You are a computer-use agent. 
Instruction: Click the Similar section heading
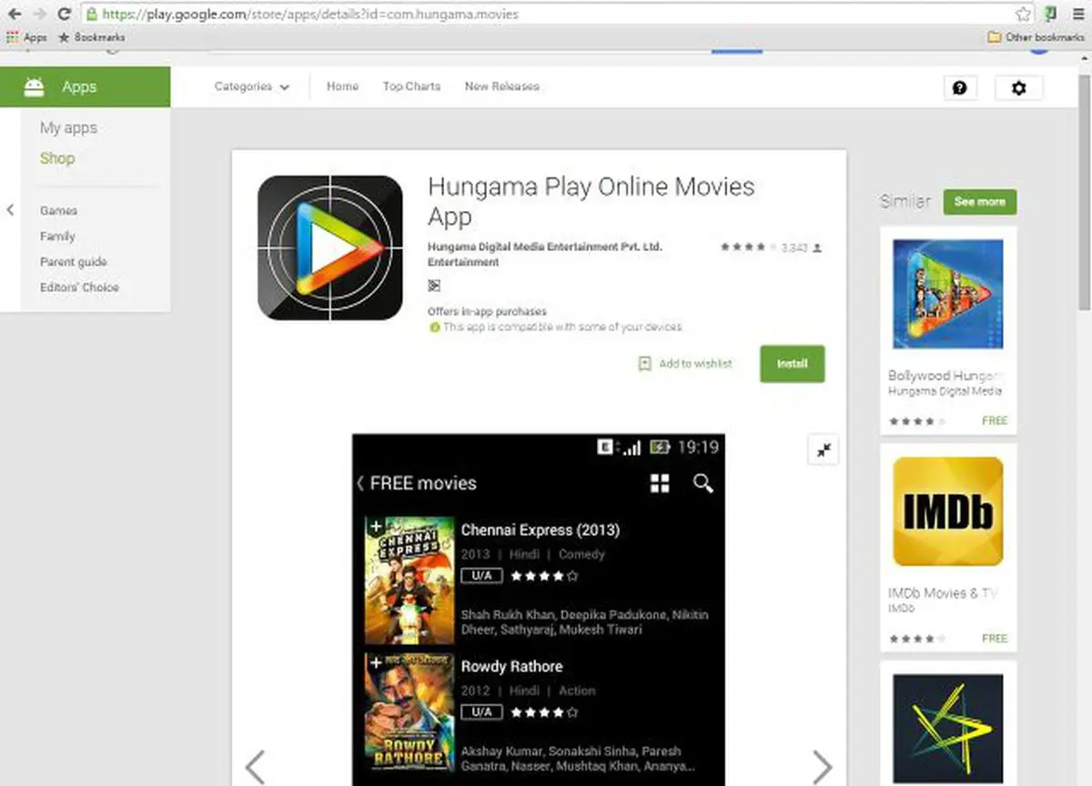click(x=905, y=202)
